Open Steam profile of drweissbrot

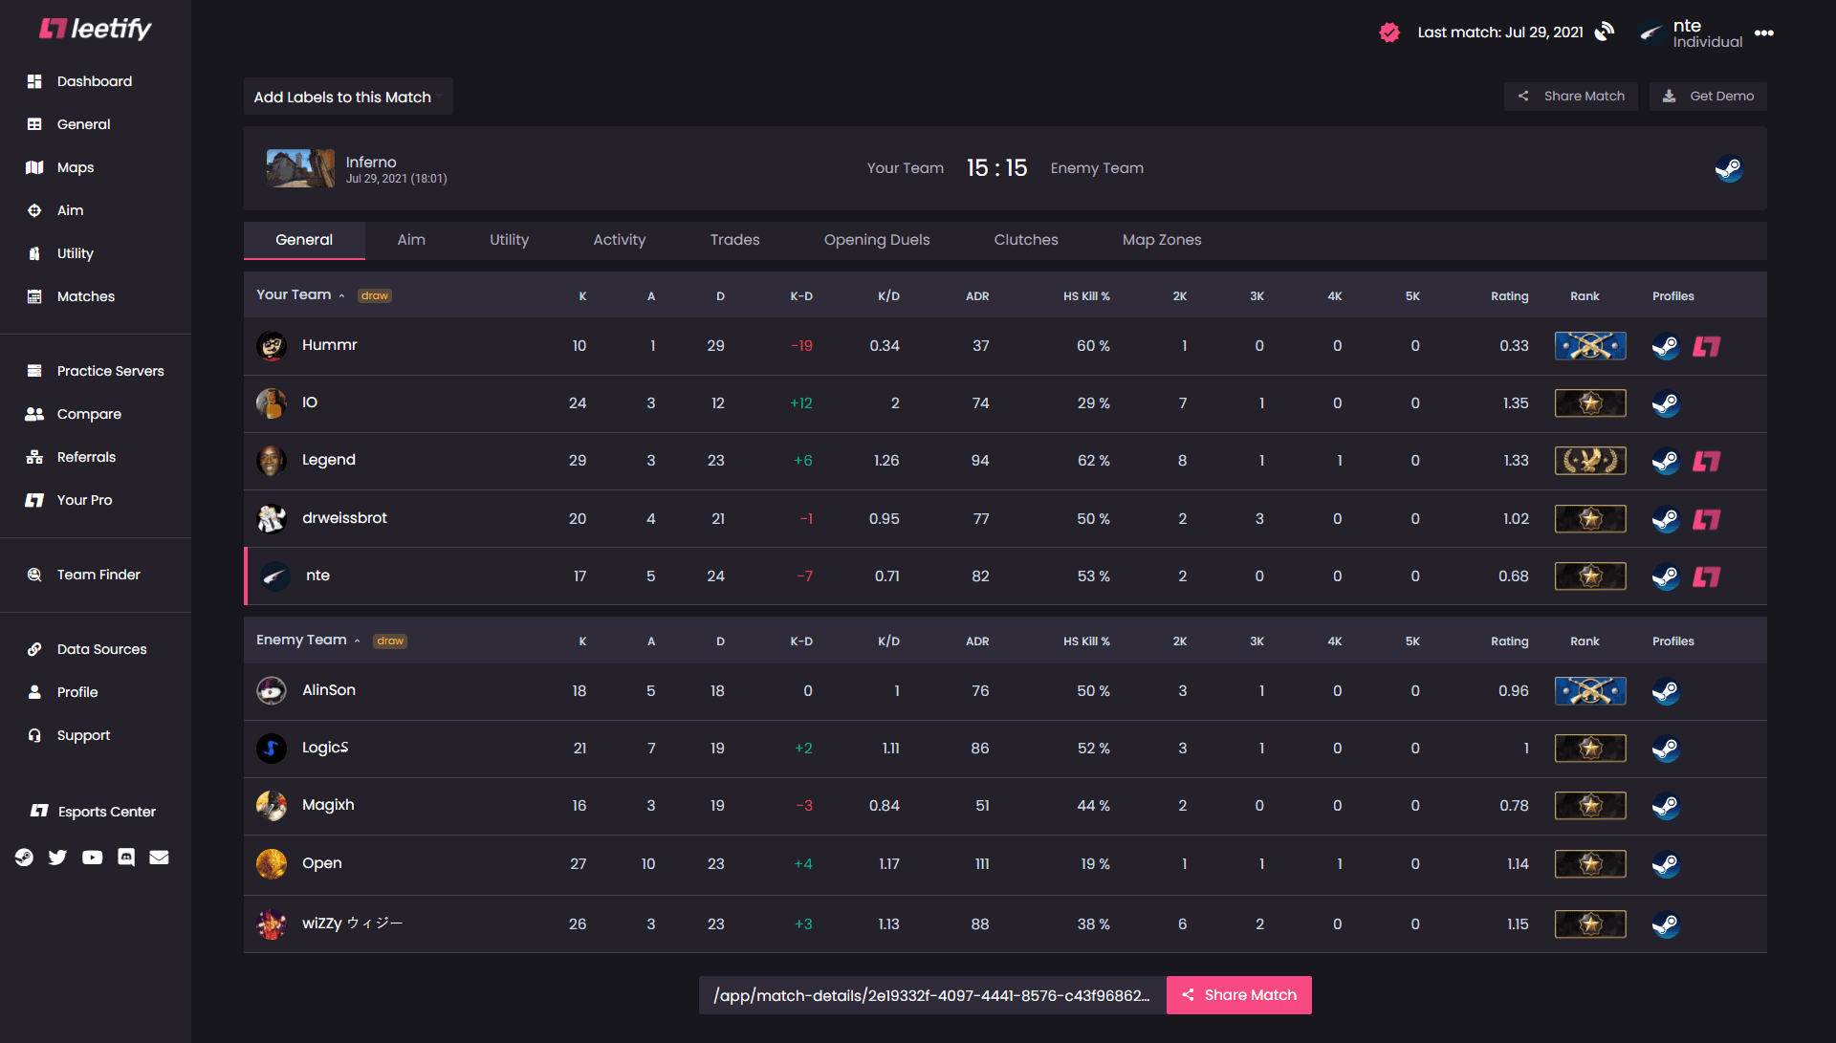tap(1666, 519)
